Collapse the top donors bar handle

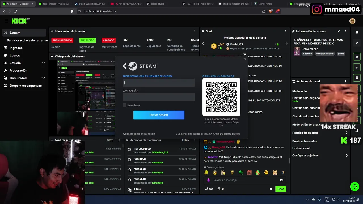tap(245, 54)
